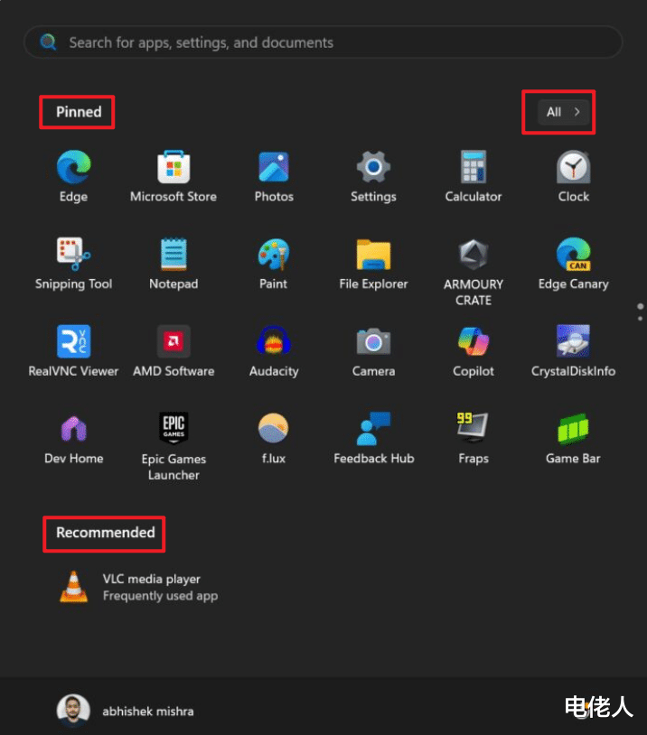Click the search box for apps and settings

(x=323, y=42)
